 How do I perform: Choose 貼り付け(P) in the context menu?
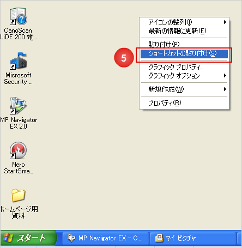click(x=184, y=44)
